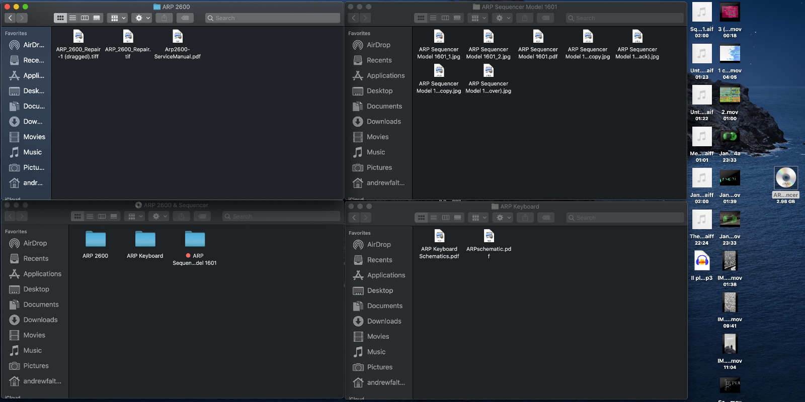The height and width of the screenshot is (402, 805).
Task: Switch ARP 2600 & Sequencer window to list view
Action: tap(90, 217)
